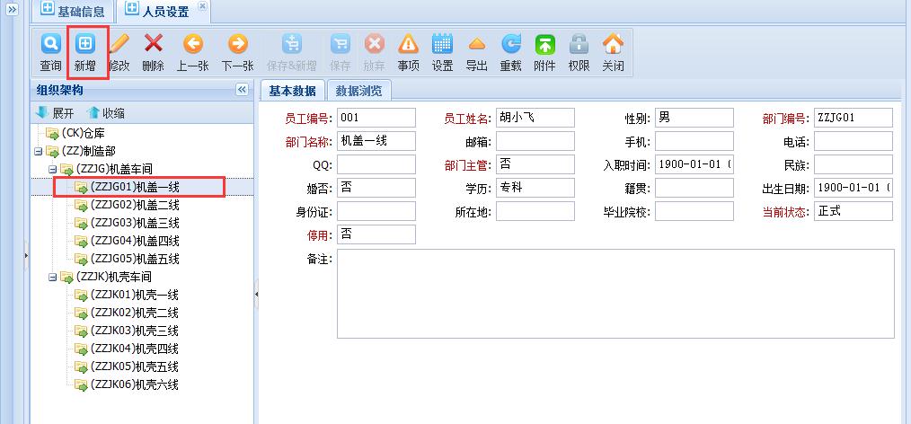Click 展开 to expand tree
This screenshot has width=911, height=424.
pos(55,112)
